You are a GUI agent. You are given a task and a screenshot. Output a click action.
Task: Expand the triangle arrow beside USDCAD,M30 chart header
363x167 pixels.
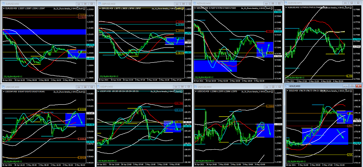[196, 92]
